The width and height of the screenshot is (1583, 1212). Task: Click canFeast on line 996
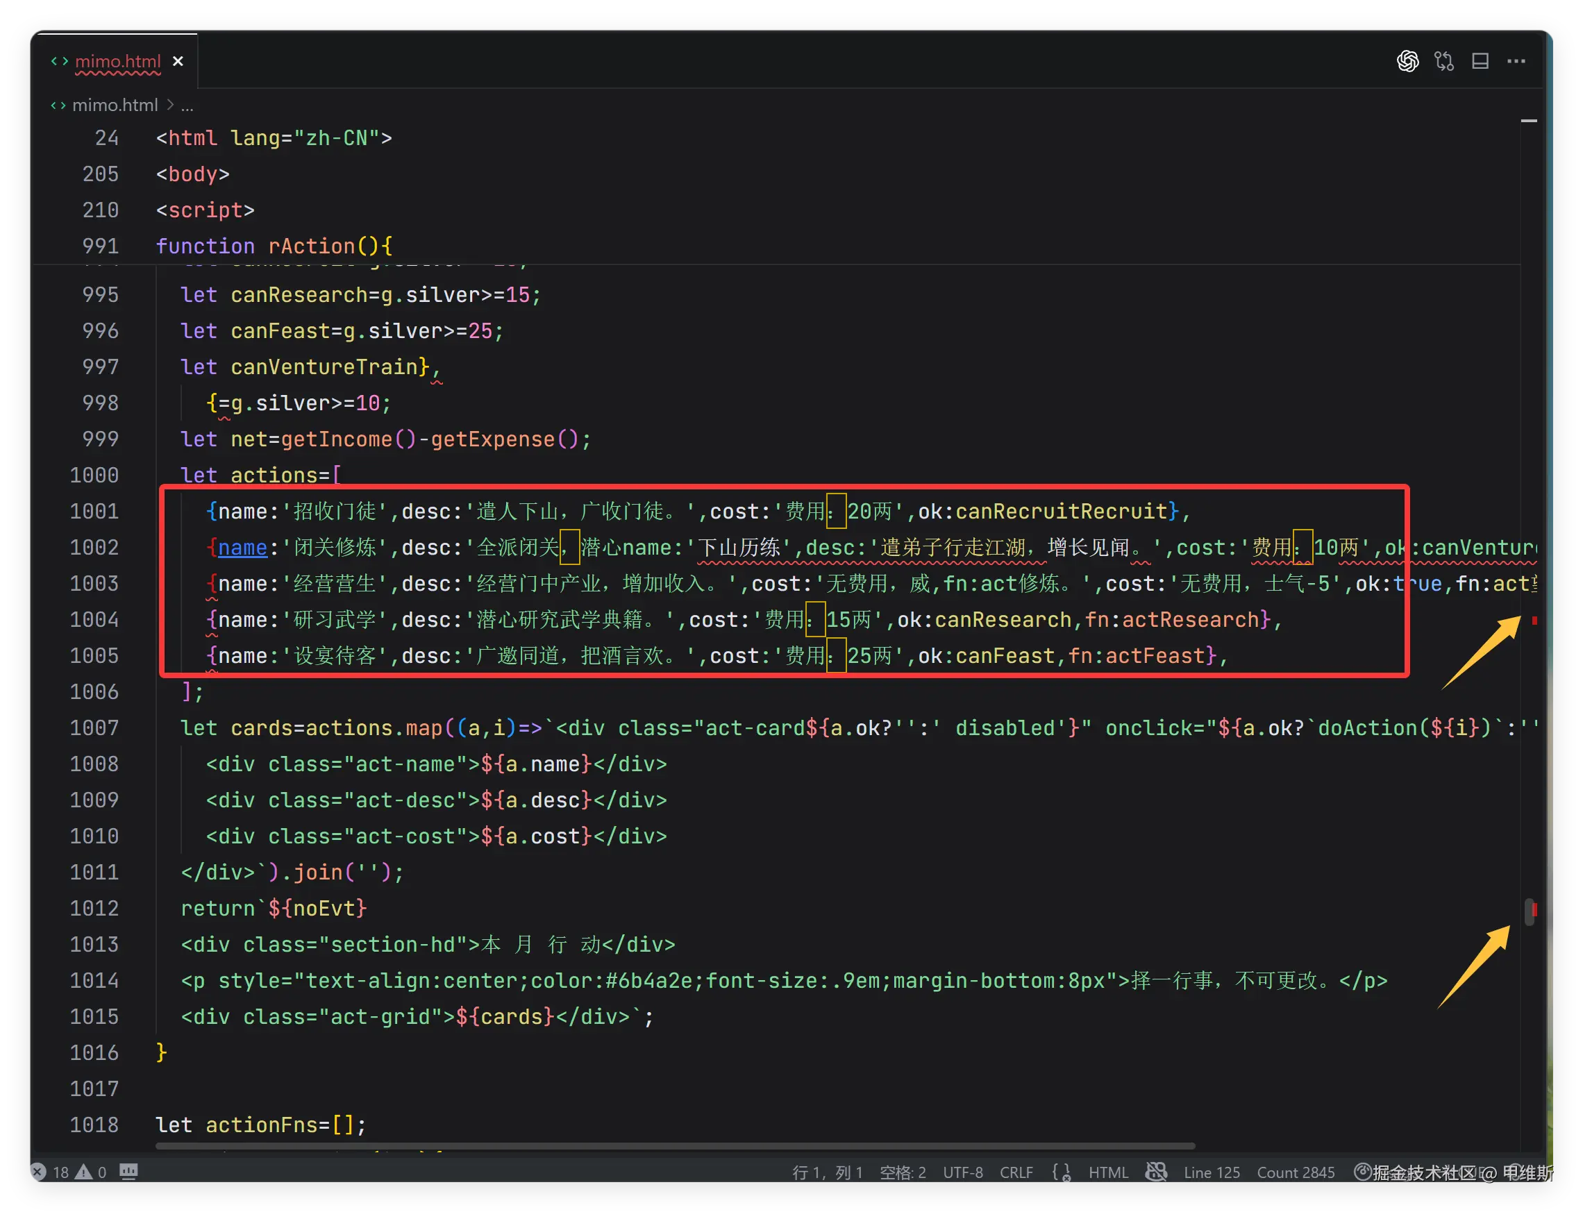tap(280, 331)
